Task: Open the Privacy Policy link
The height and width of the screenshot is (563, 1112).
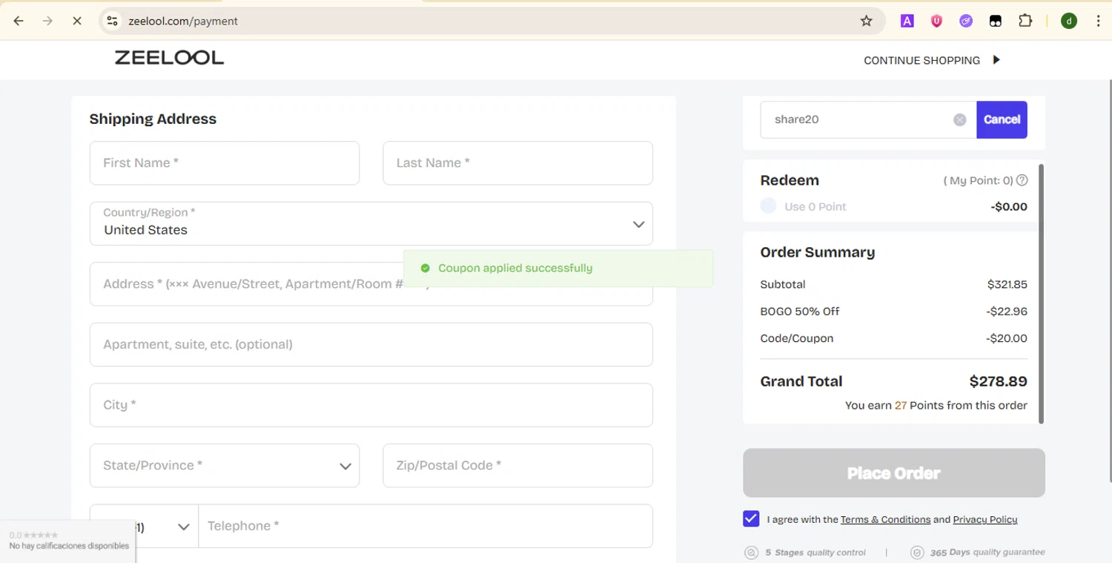Action: coord(984,520)
